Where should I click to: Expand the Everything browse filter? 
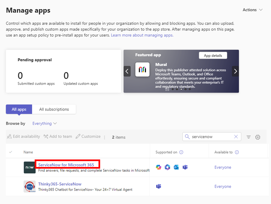(44, 123)
